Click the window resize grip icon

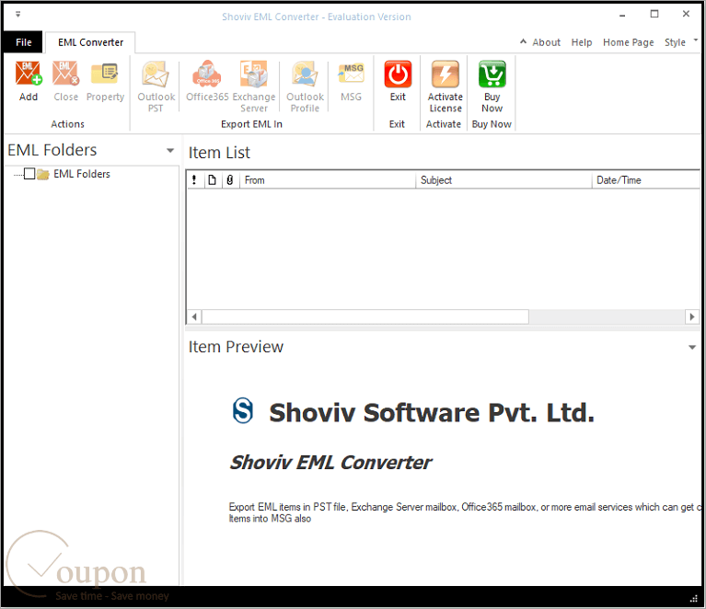tap(694, 599)
